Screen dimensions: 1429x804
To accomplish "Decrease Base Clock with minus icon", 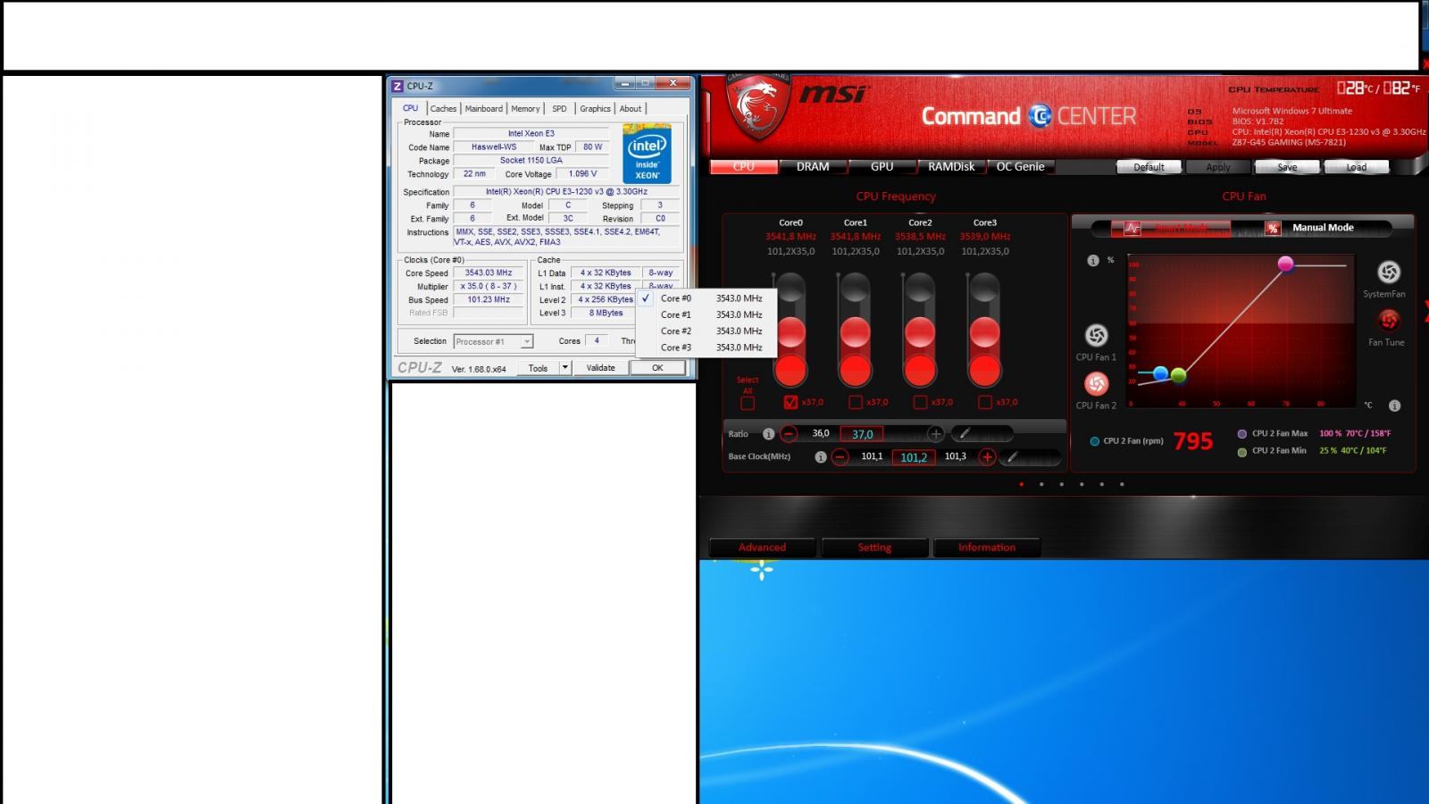I will pyautogui.click(x=840, y=456).
